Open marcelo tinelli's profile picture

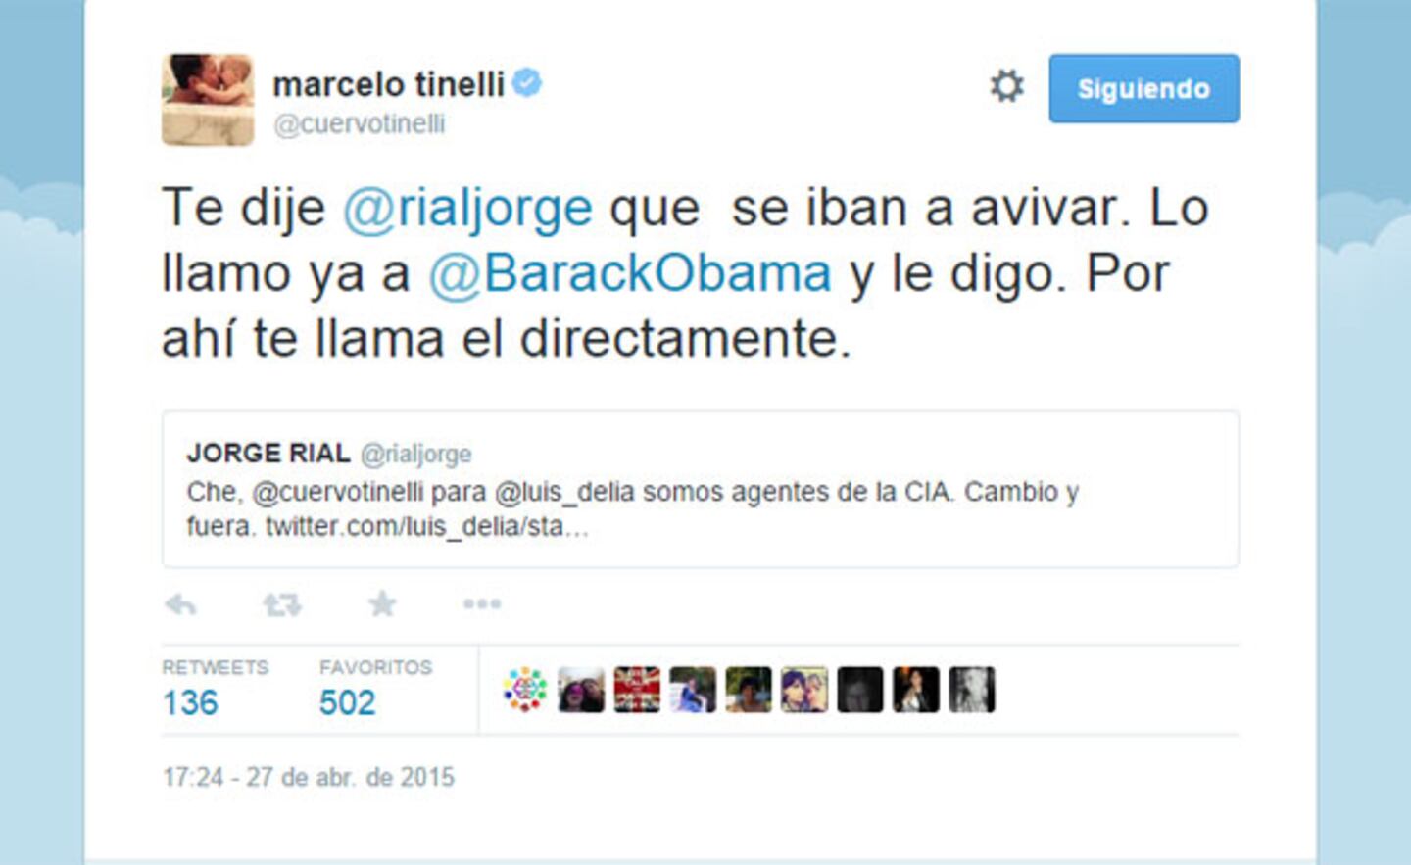(x=208, y=100)
